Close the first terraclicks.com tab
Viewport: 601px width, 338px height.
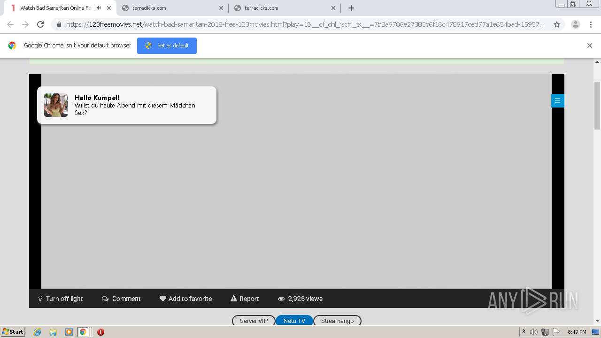pos(221,8)
